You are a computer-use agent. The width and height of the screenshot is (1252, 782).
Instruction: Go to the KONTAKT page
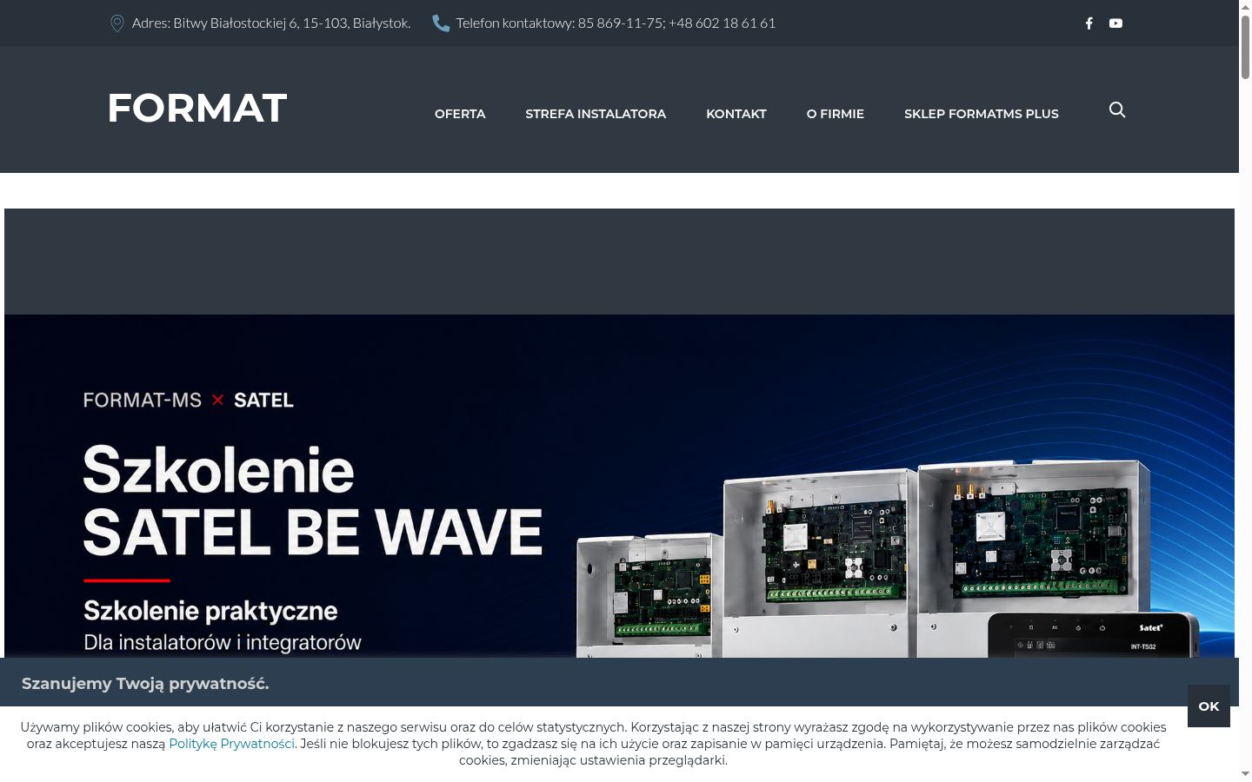[736, 114]
